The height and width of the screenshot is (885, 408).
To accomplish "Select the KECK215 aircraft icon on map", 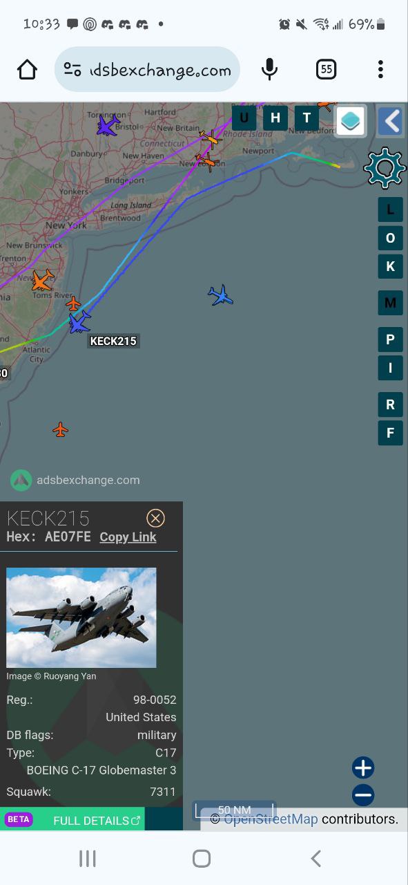I will 79,323.
